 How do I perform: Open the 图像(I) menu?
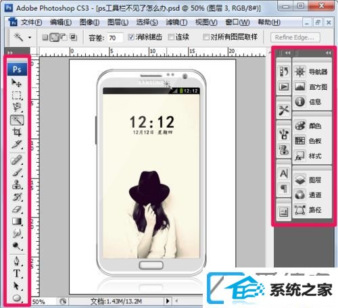(89, 22)
